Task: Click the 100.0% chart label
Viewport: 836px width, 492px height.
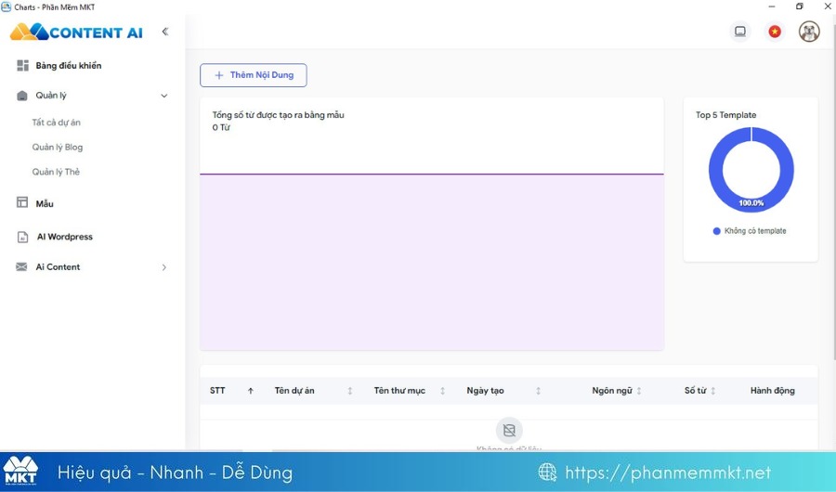Action: coord(751,203)
